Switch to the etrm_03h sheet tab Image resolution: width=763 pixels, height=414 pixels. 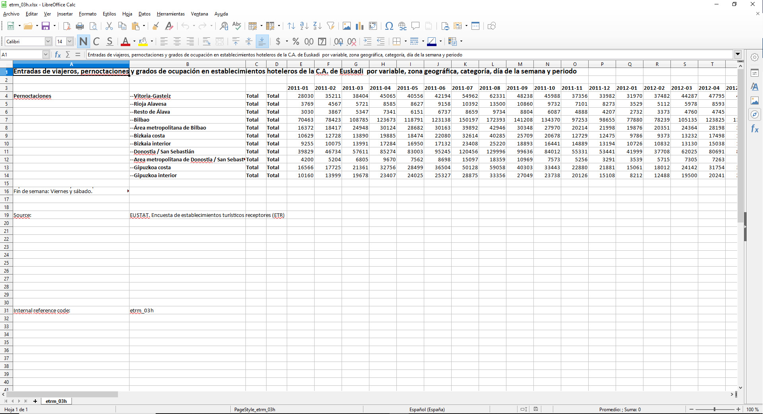click(x=56, y=401)
